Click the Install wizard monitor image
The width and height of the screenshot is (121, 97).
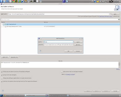tap(117, 8)
